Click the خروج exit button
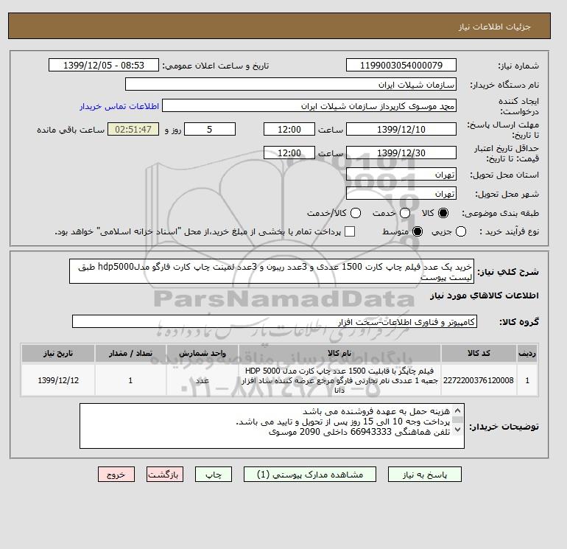 click(x=116, y=475)
